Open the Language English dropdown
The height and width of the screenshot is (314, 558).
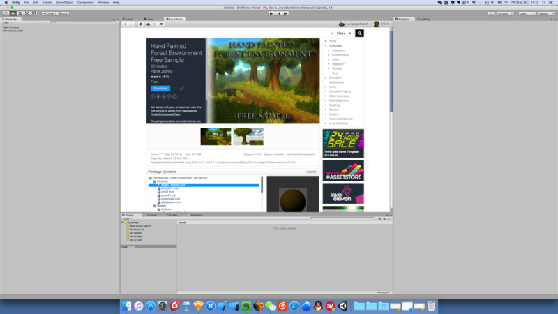click(x=359, y=24)
